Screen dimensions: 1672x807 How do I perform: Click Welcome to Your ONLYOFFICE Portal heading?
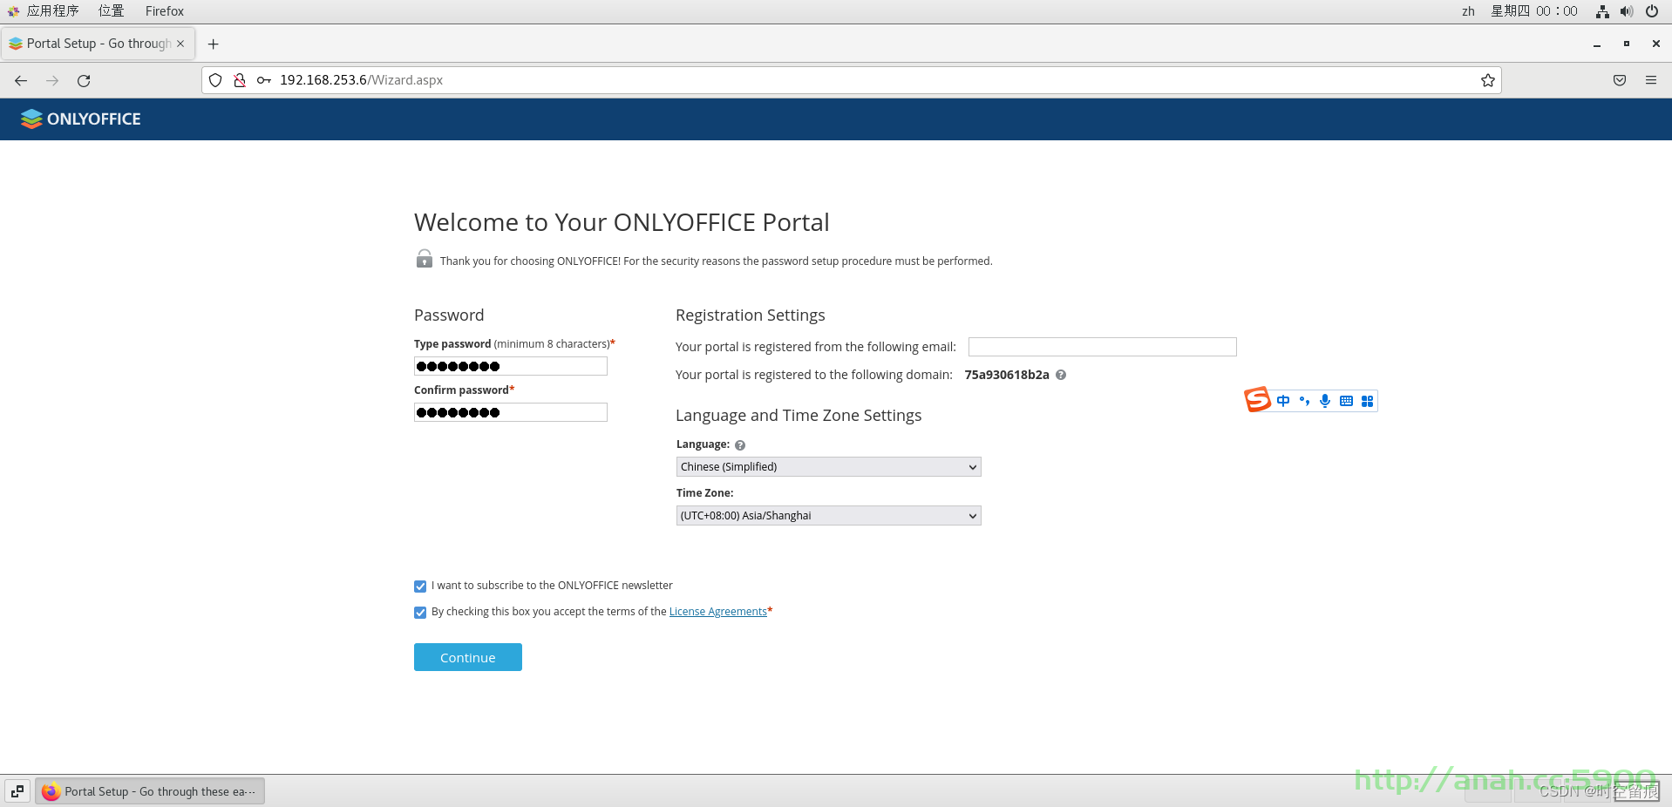622,222
